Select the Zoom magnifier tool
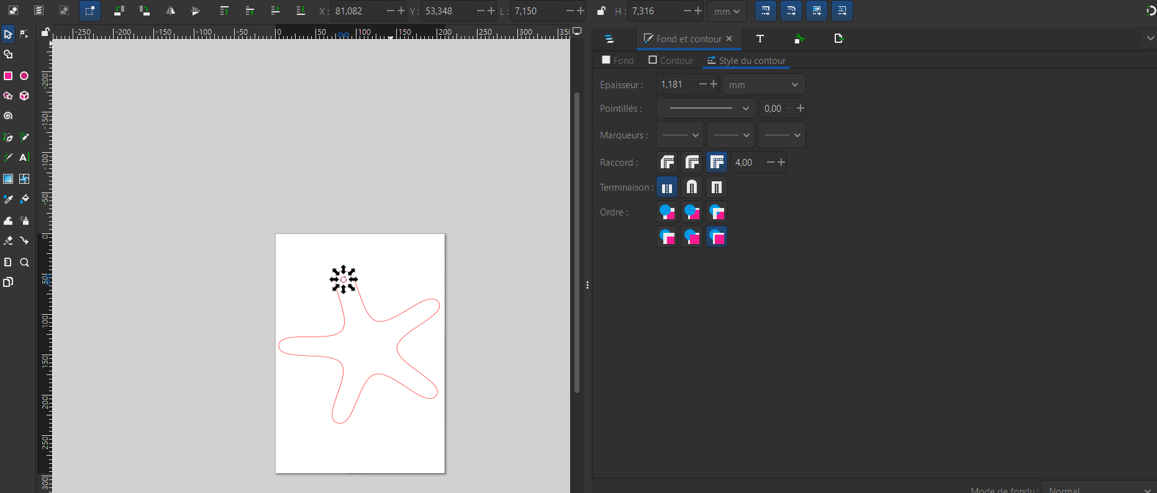 [24, 263]
